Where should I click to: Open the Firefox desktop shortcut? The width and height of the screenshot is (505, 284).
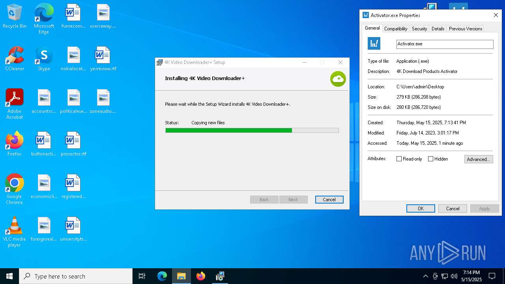(15, 144)
